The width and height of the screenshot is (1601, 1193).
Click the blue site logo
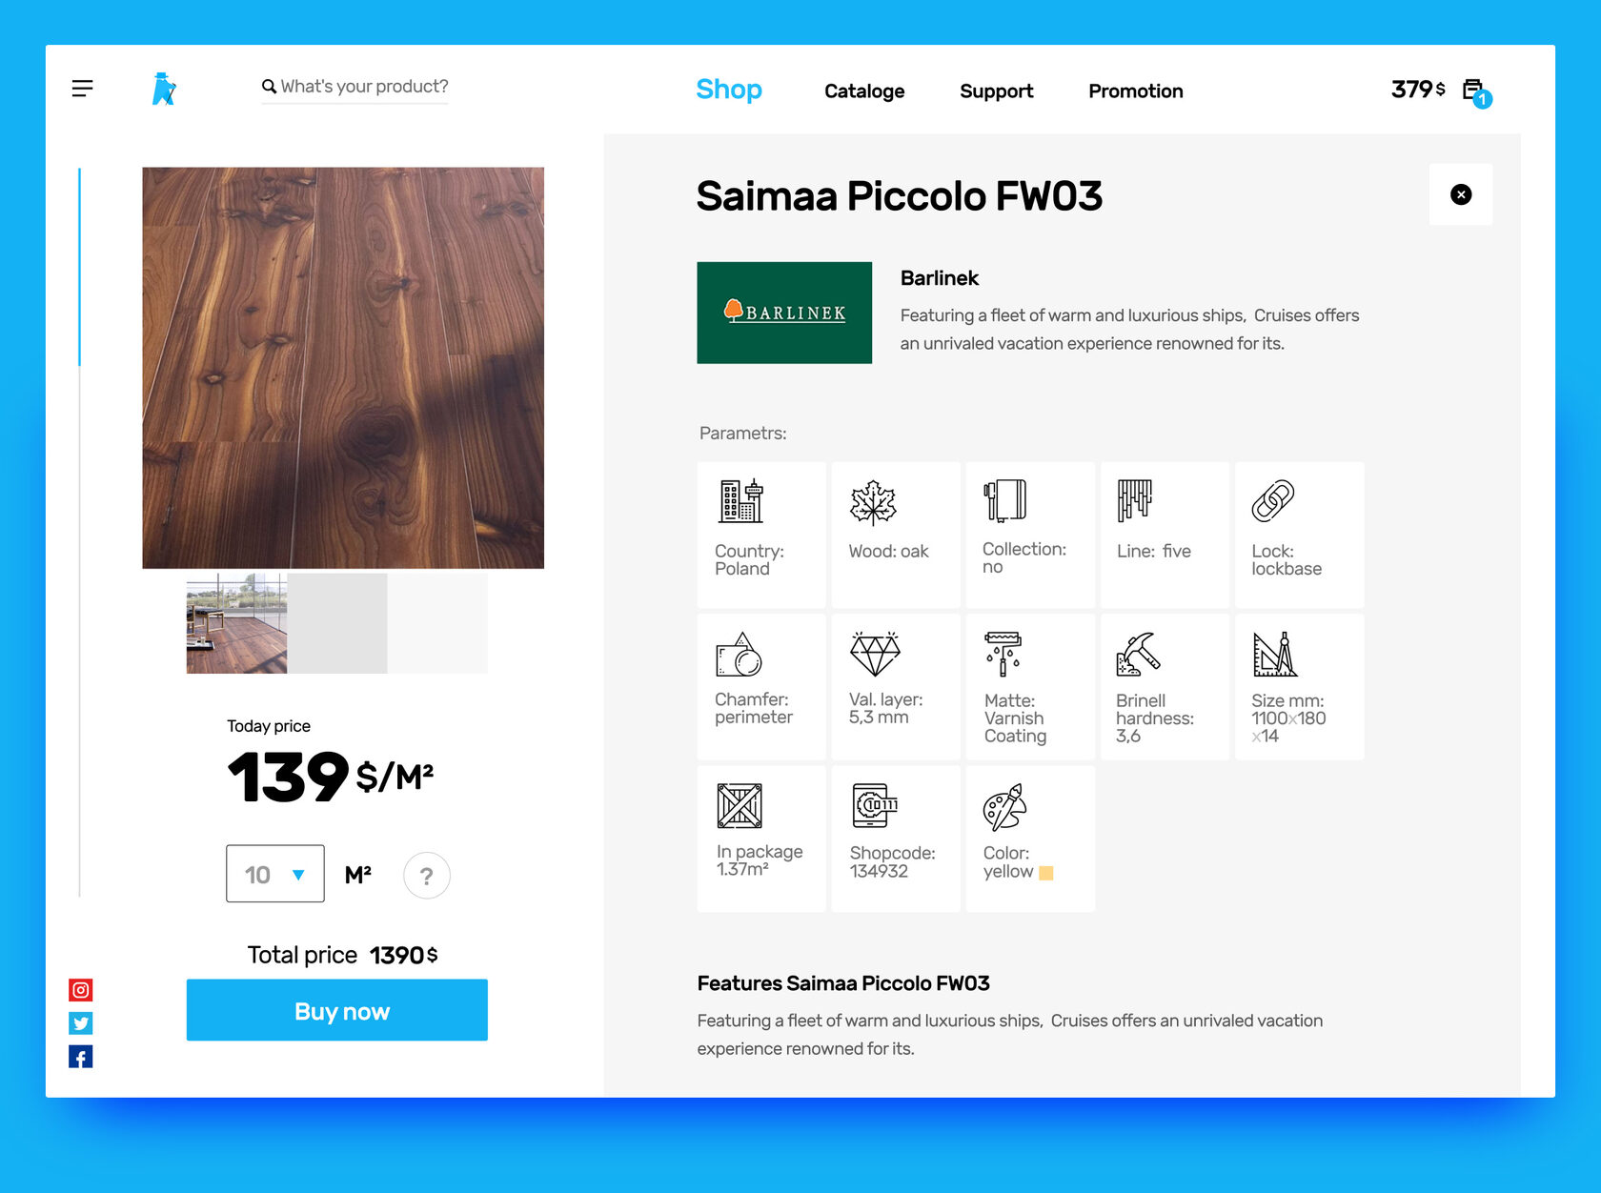click(x=164, y=89)
